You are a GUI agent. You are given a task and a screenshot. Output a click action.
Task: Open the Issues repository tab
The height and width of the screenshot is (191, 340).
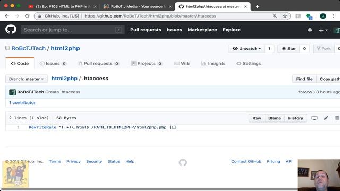(x=53, y=64)
